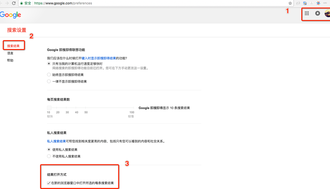The height and width of the screenshot is (189, 330).
Task: Click the Google 即搜即得联想功能 heading
Action: coord(66,50)
